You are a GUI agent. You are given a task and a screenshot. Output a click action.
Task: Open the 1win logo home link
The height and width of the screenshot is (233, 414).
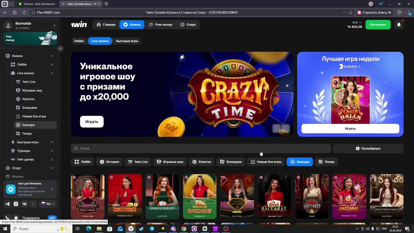tap(79, 25)
